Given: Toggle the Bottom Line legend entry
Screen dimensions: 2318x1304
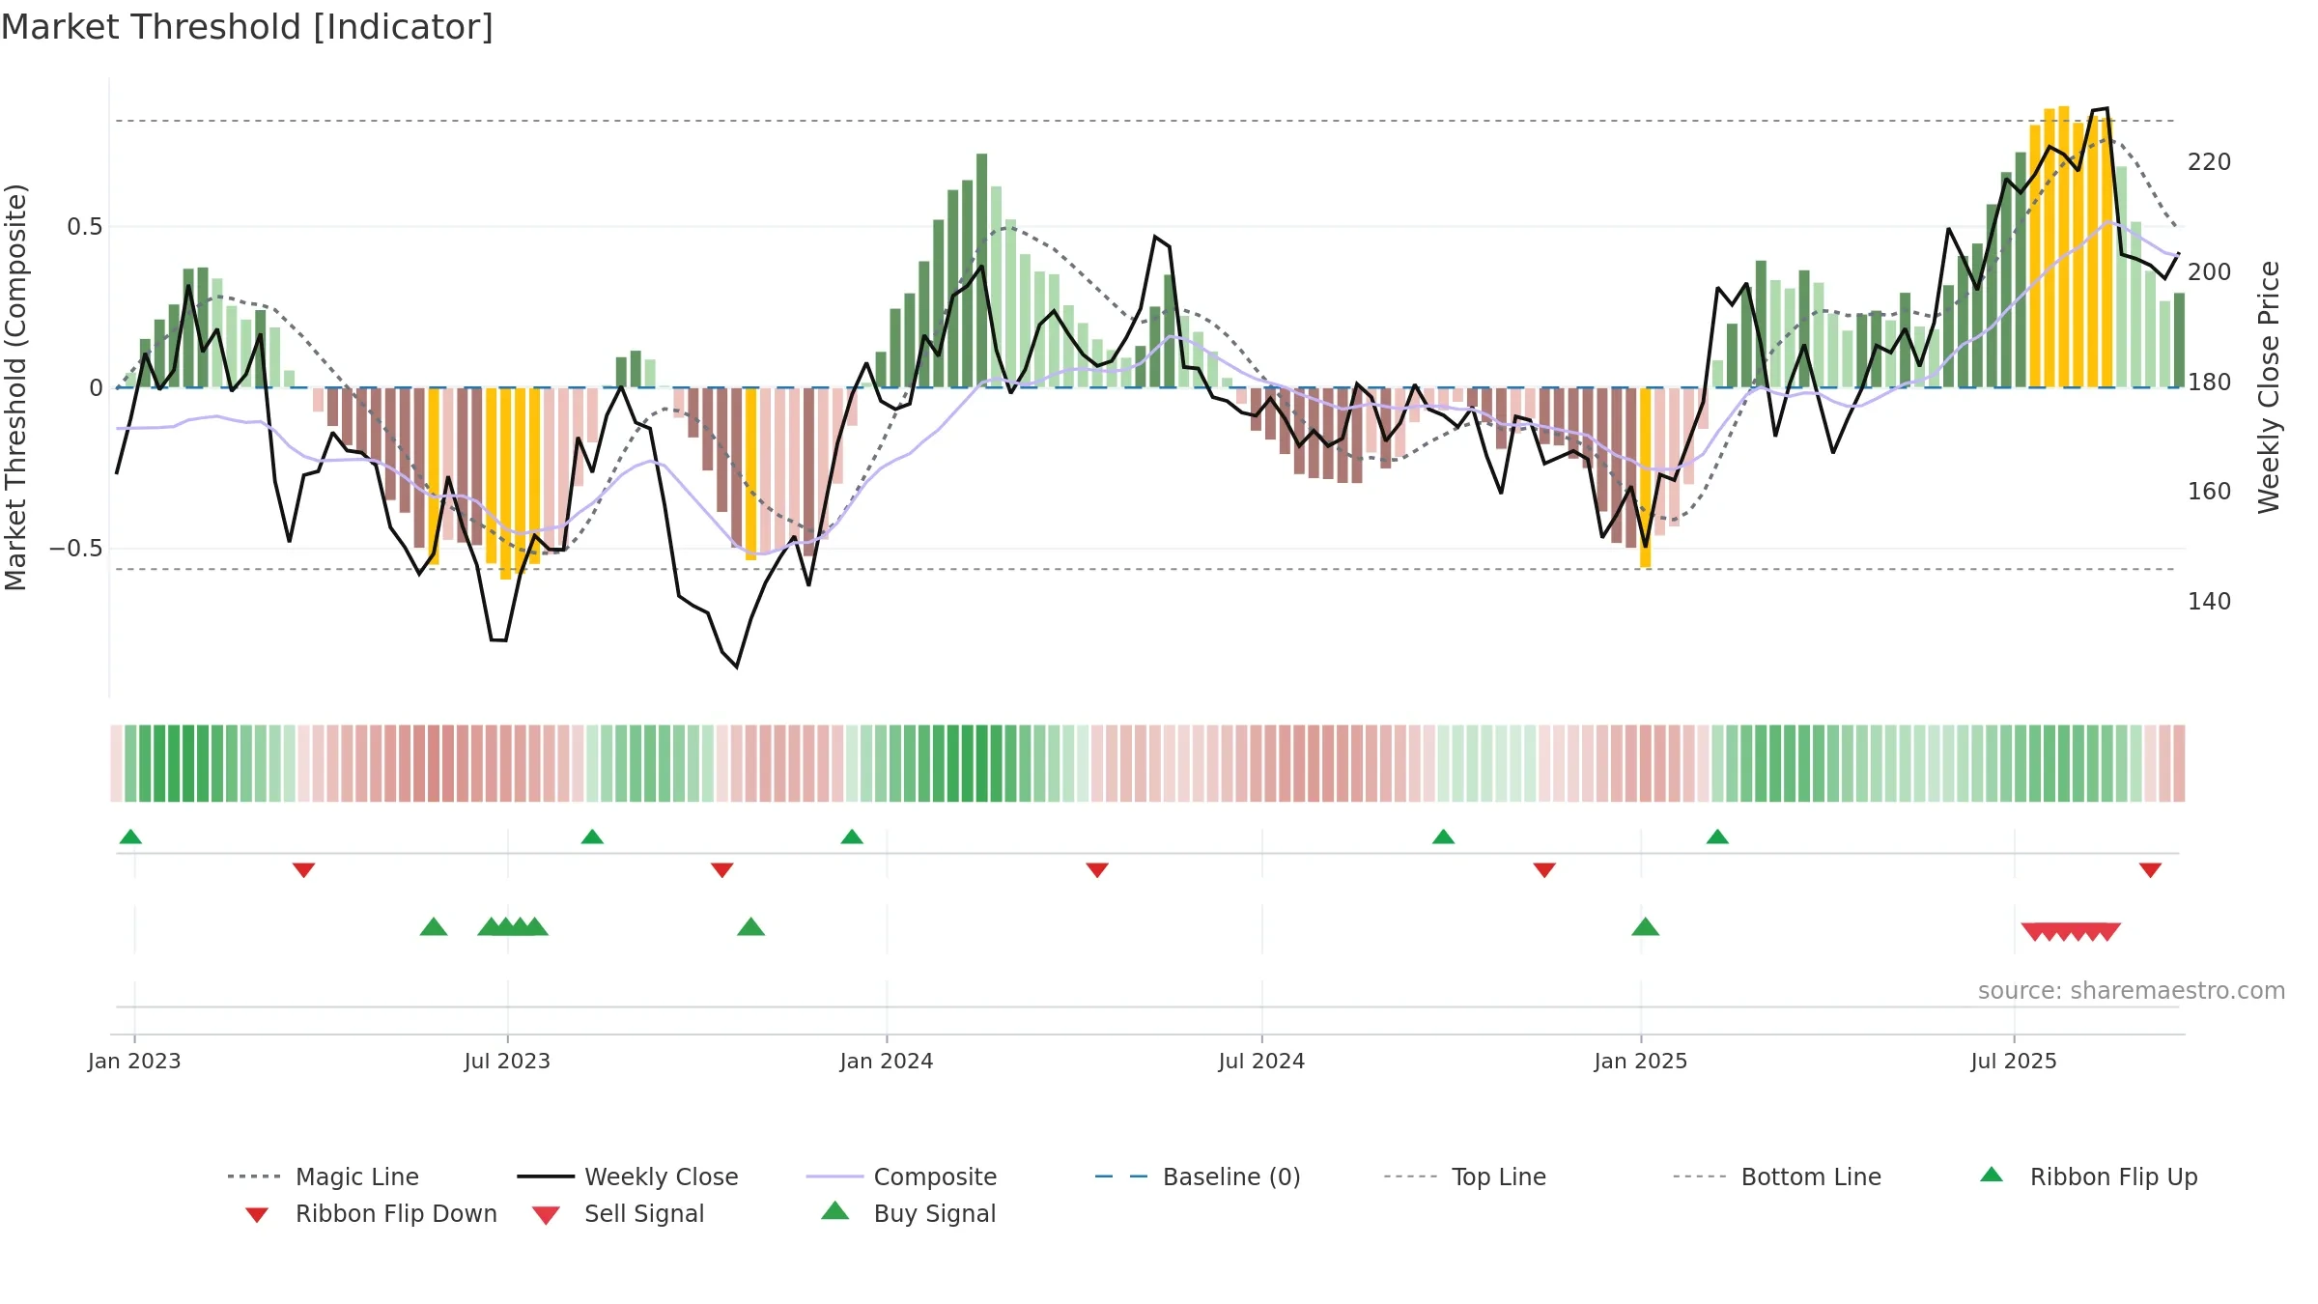Looking at the screenshot, I should [1777, 1176].
